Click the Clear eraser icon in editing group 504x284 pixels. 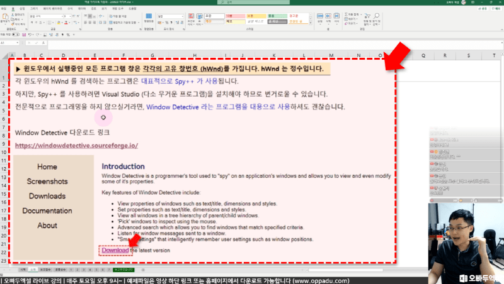pyautogui.click(x=346, y=23)
